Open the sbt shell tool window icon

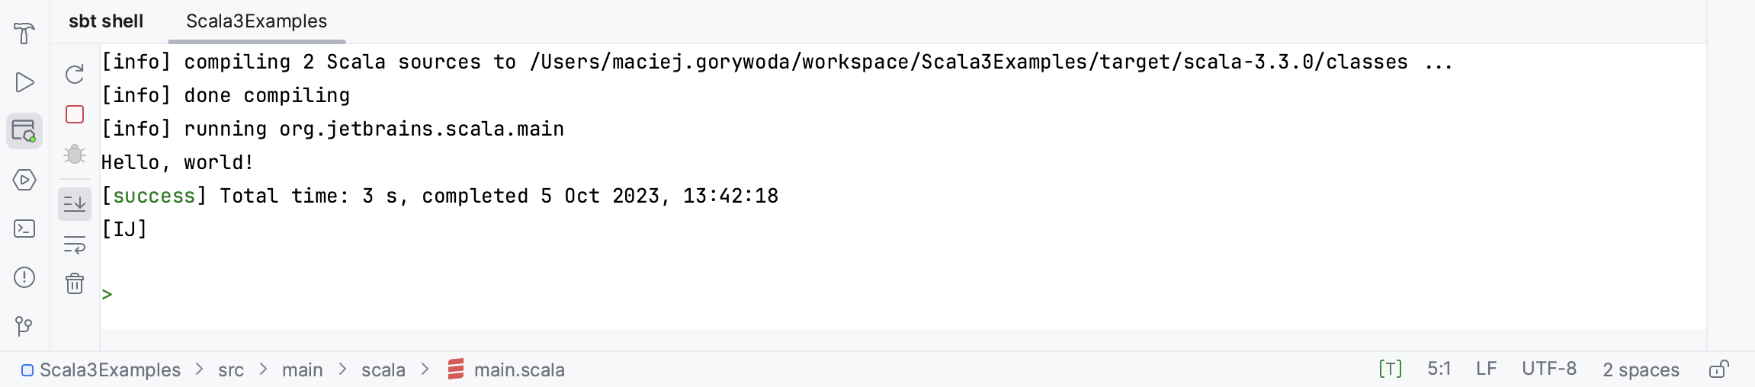pyautogui.click(x=24, y=131)
